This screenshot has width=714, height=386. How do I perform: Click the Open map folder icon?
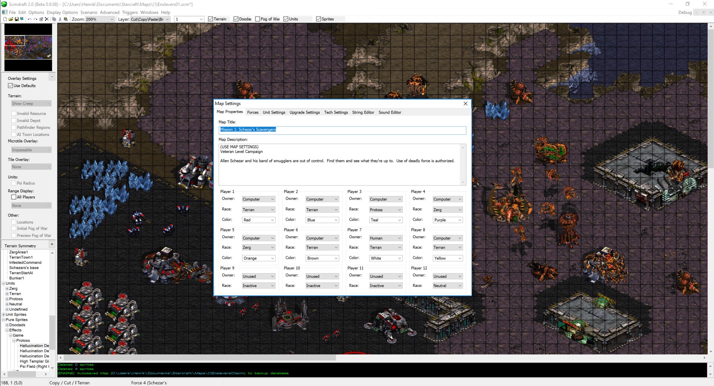(11, 19)
